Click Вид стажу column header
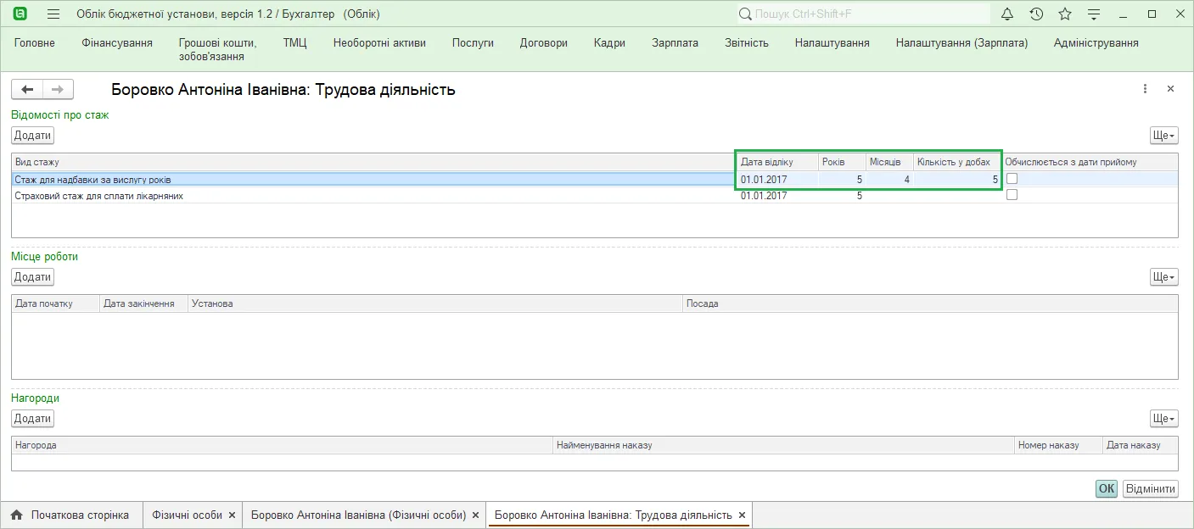1194x529 pixels. [x=373, y=162]
